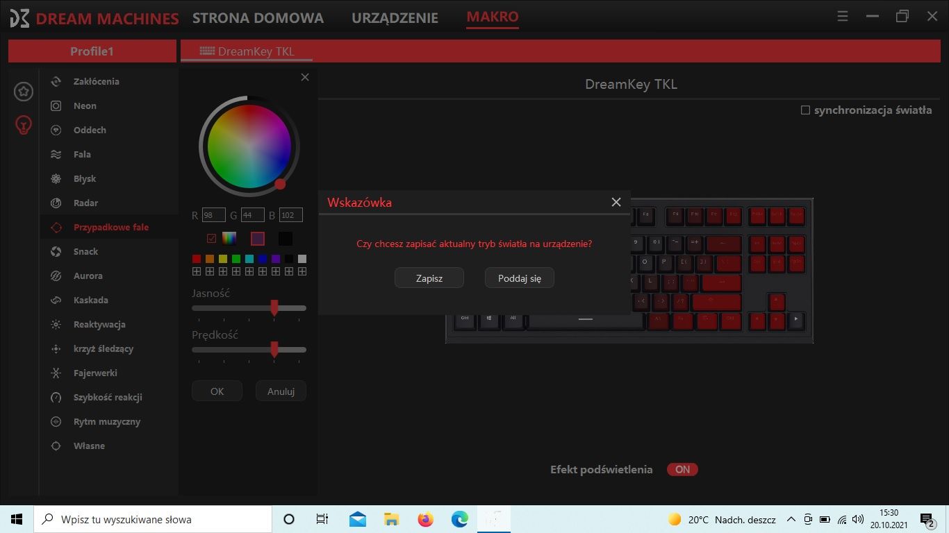
Task: Select the violet preset color swatch
Action: coord(276,259)
